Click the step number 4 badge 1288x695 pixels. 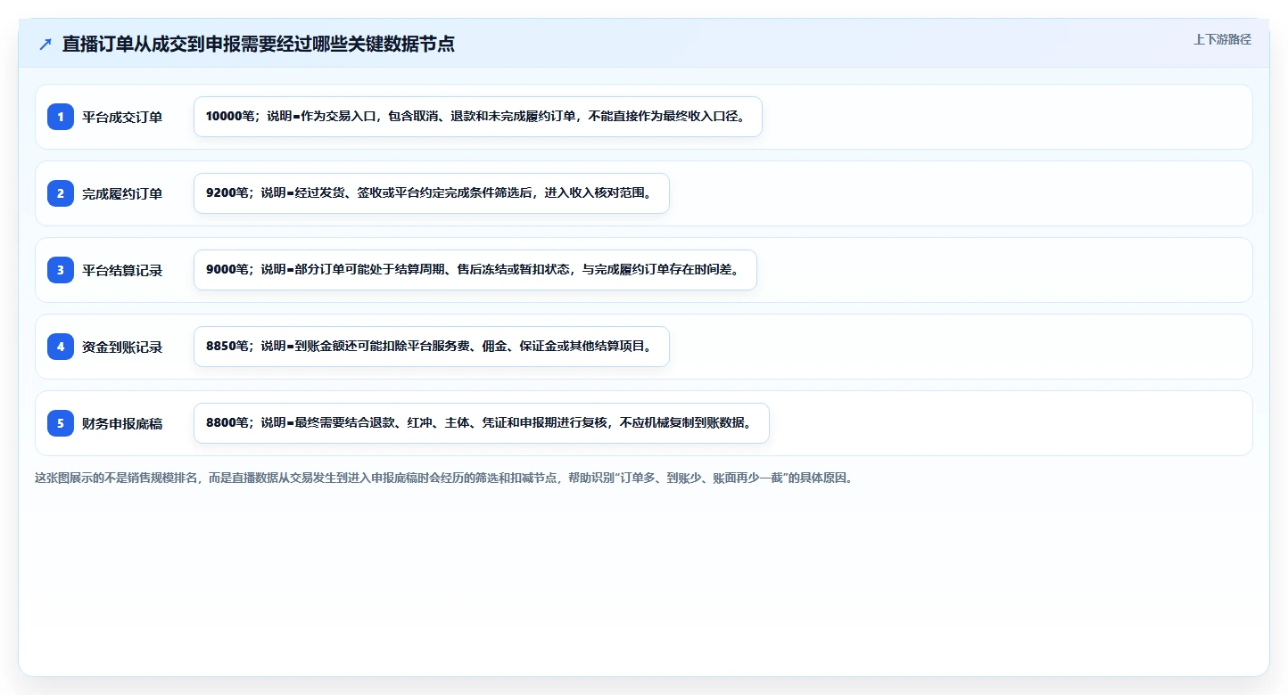pyautogui.click(x=61, y=347)
